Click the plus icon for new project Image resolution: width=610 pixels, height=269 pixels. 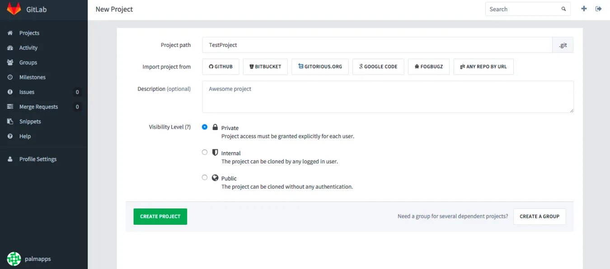[x=584, y=9]
